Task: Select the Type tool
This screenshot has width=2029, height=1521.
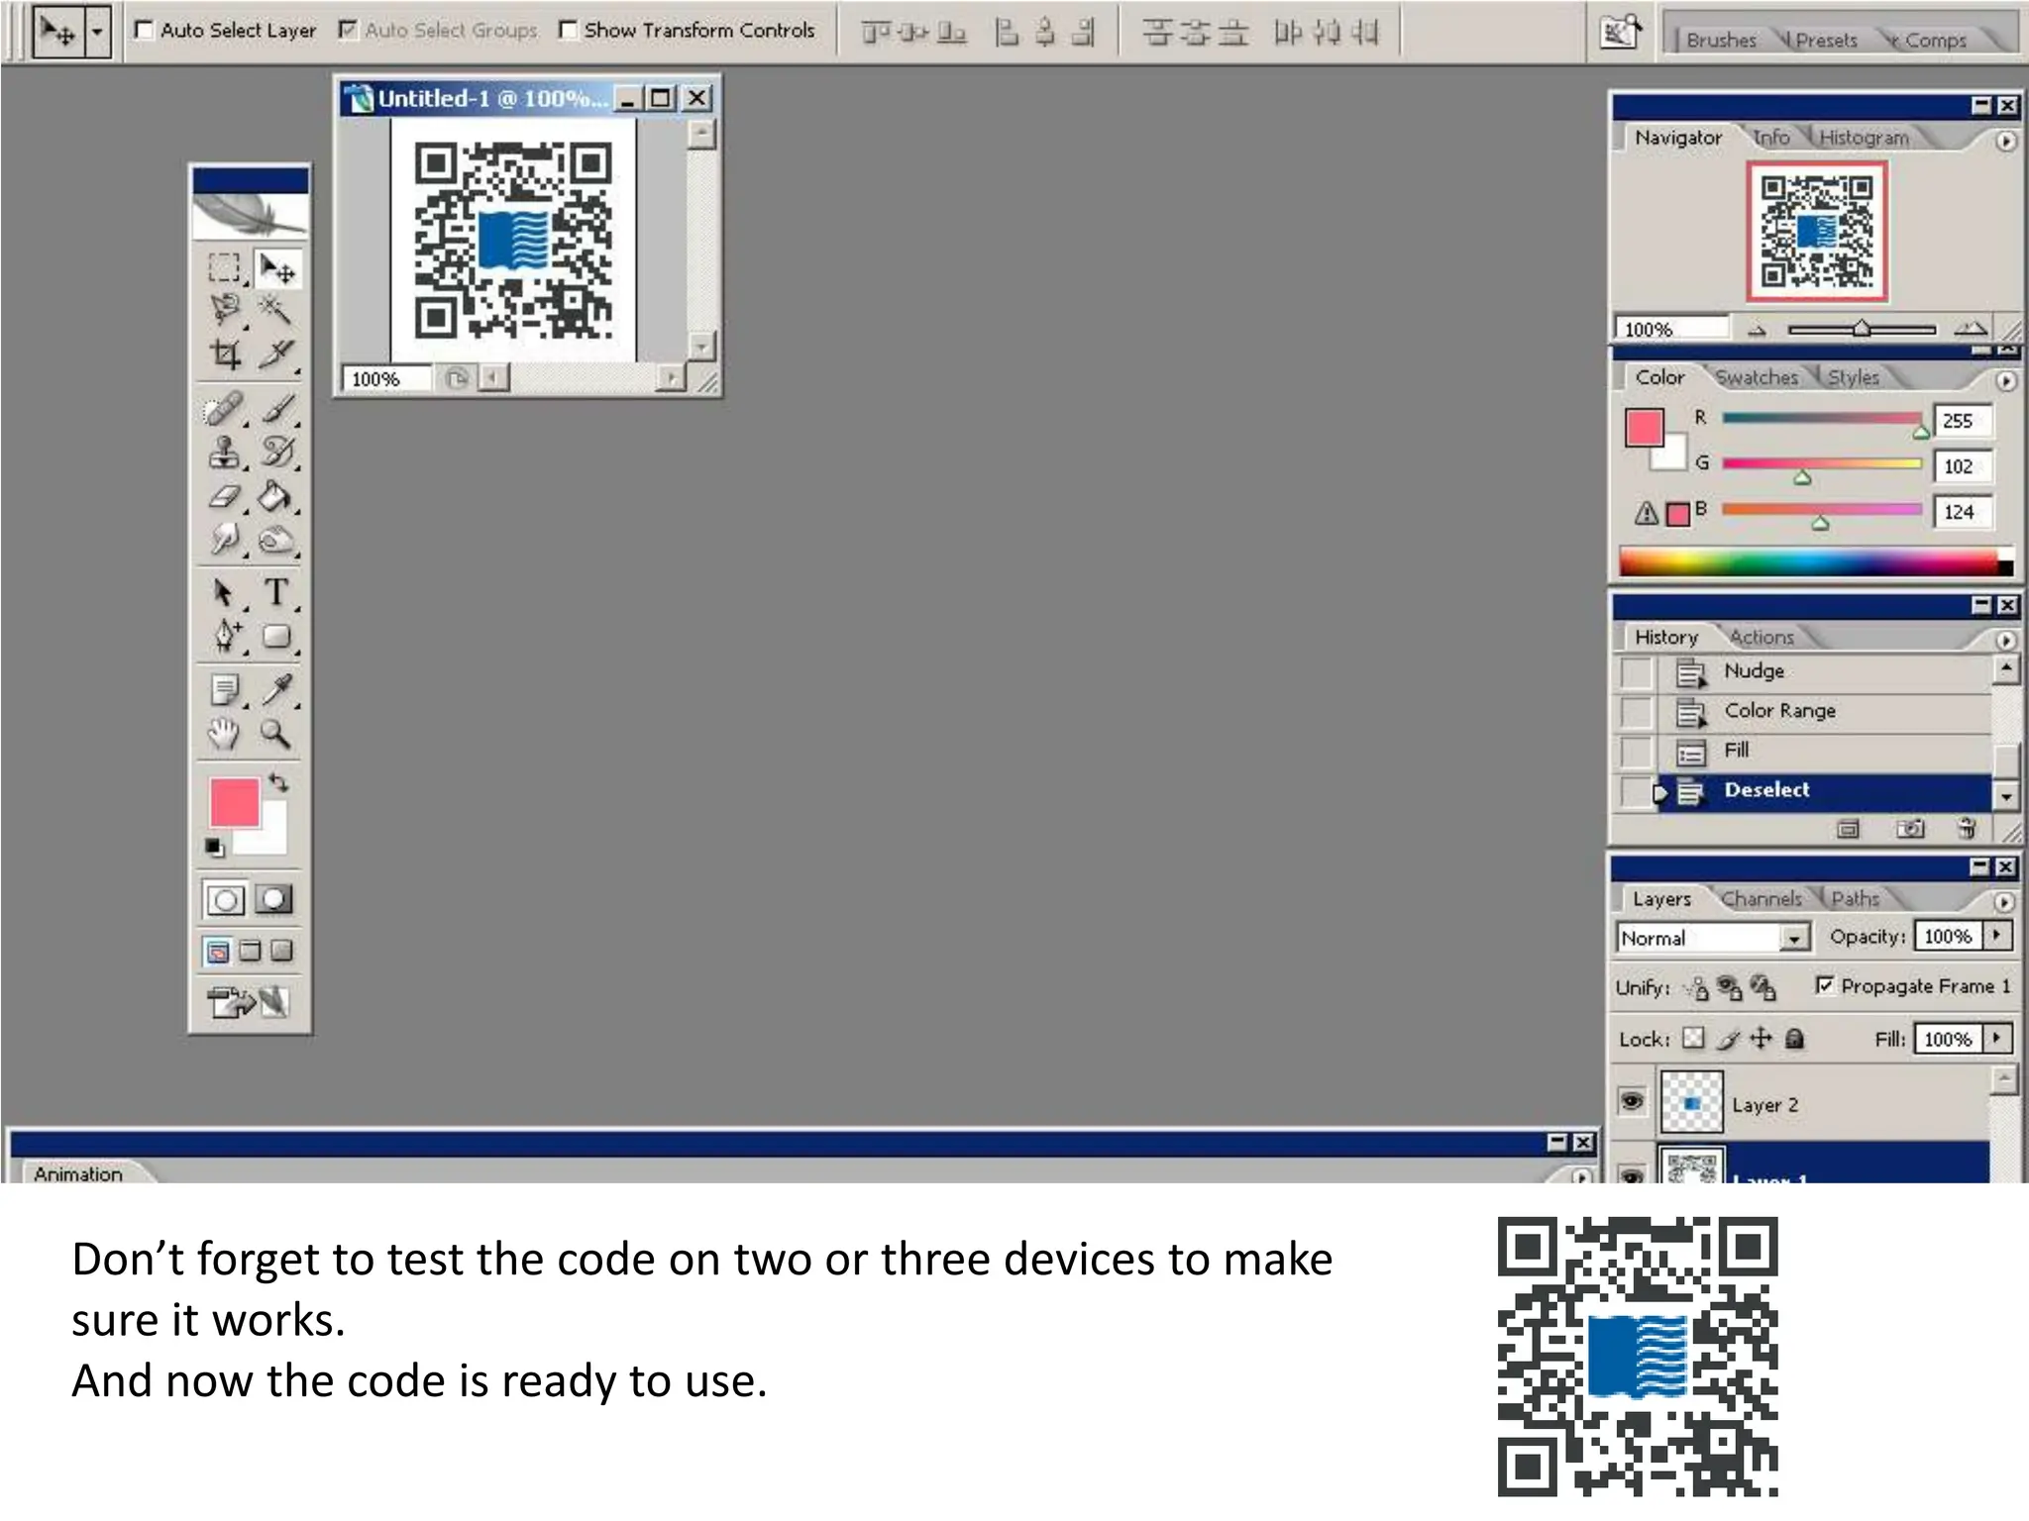Action: tap(277, 592)
